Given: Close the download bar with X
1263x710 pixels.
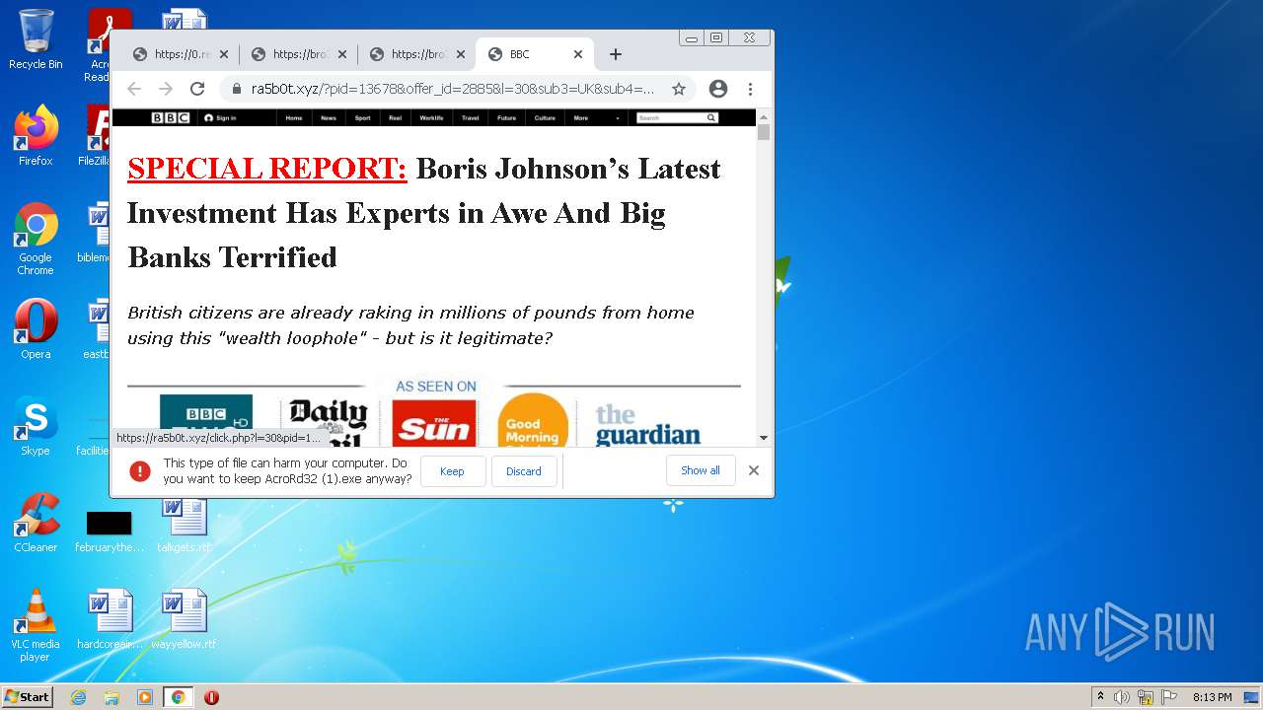Looking at the screenshot, I should (754, 470).
